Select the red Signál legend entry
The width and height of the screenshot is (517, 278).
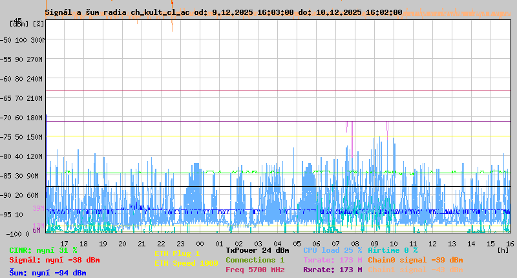coord(54,260)
